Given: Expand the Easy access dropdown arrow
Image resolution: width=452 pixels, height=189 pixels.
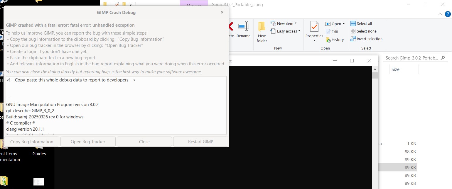Looking at the screenshot, I should [x=299, y=31].
